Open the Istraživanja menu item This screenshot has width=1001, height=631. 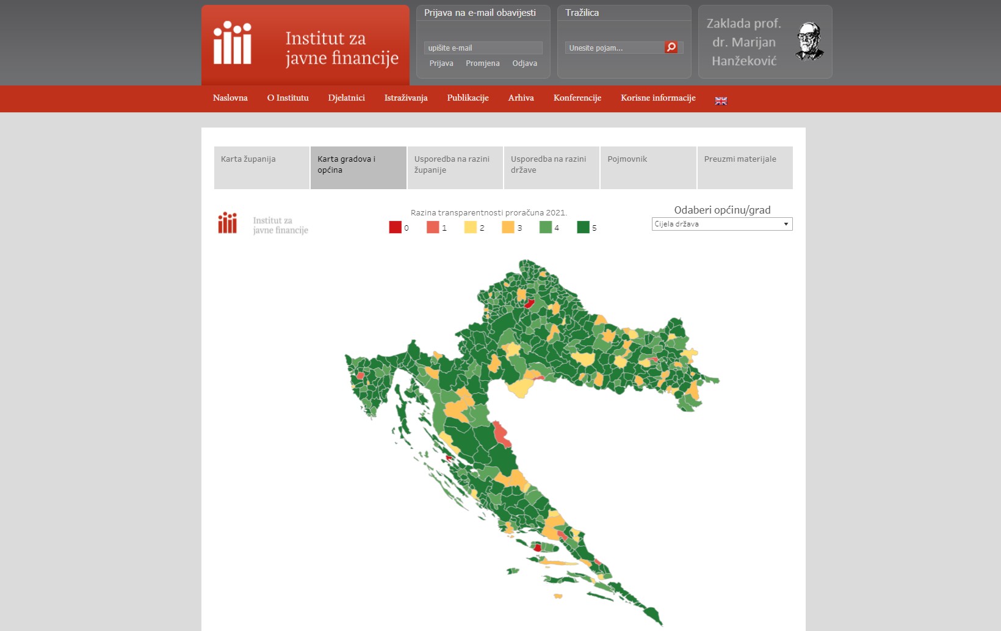(406, 98)
